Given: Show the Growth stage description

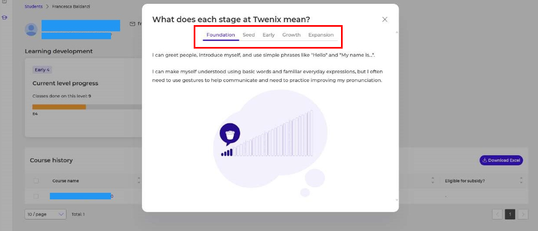Looking at the screenshot, I should tap(291, 34).
